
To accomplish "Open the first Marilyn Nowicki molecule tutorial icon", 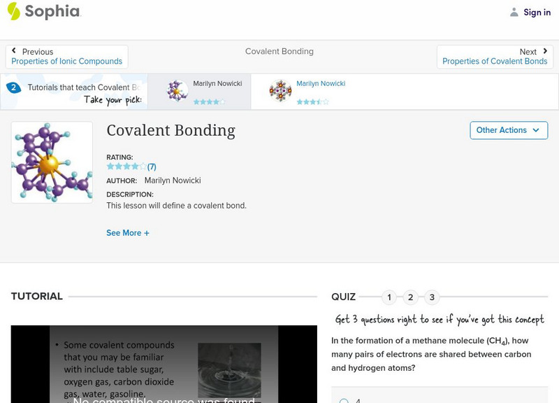I will coord(177,90).
